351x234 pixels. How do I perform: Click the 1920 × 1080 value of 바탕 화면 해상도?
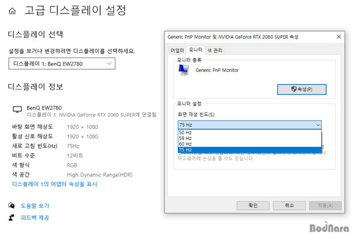pos(82,127)
